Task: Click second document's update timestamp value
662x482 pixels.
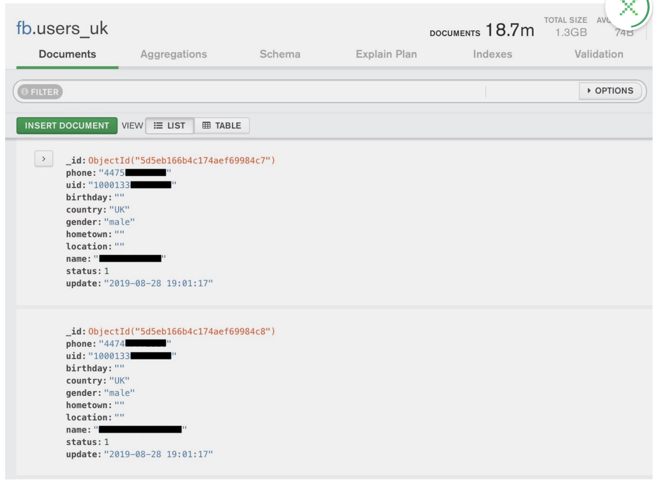Action: point(158,454)
